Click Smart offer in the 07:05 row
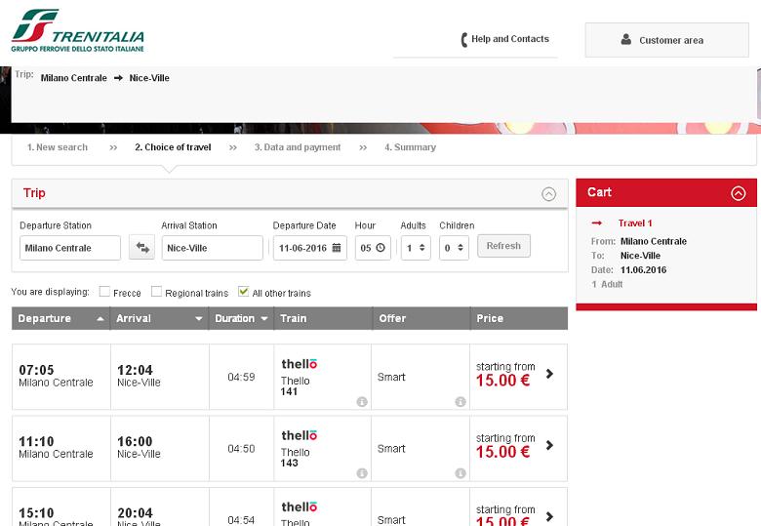Image resolution: width=761 pixels, height=526 pixels. tap(391, 377)
